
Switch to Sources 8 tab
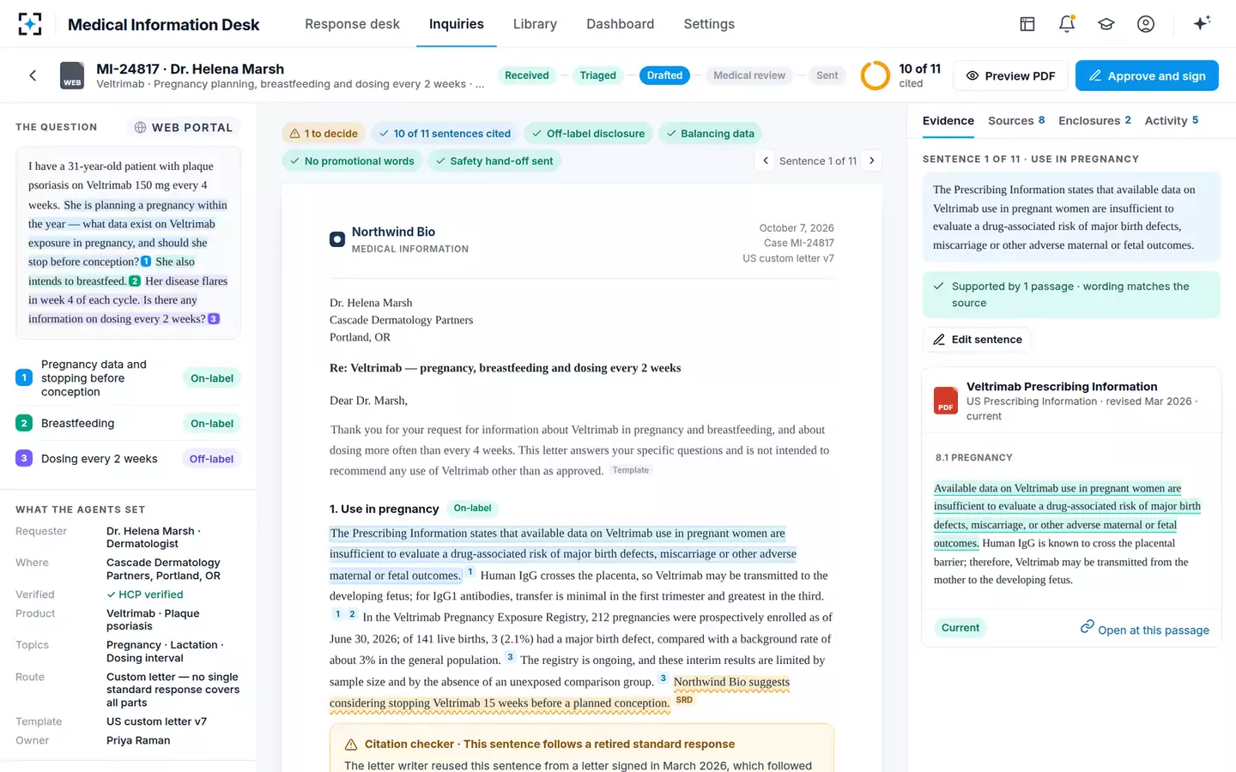pos(1016,121)
